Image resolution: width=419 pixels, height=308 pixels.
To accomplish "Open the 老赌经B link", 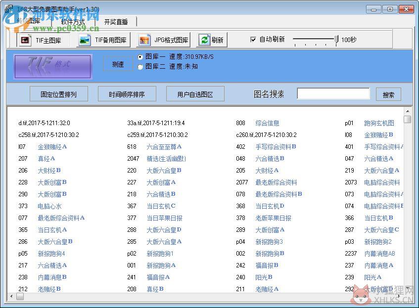I will click(49, 289).
